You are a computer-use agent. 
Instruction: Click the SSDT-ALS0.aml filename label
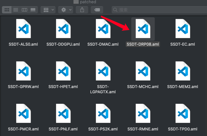[x=23, y=44]
